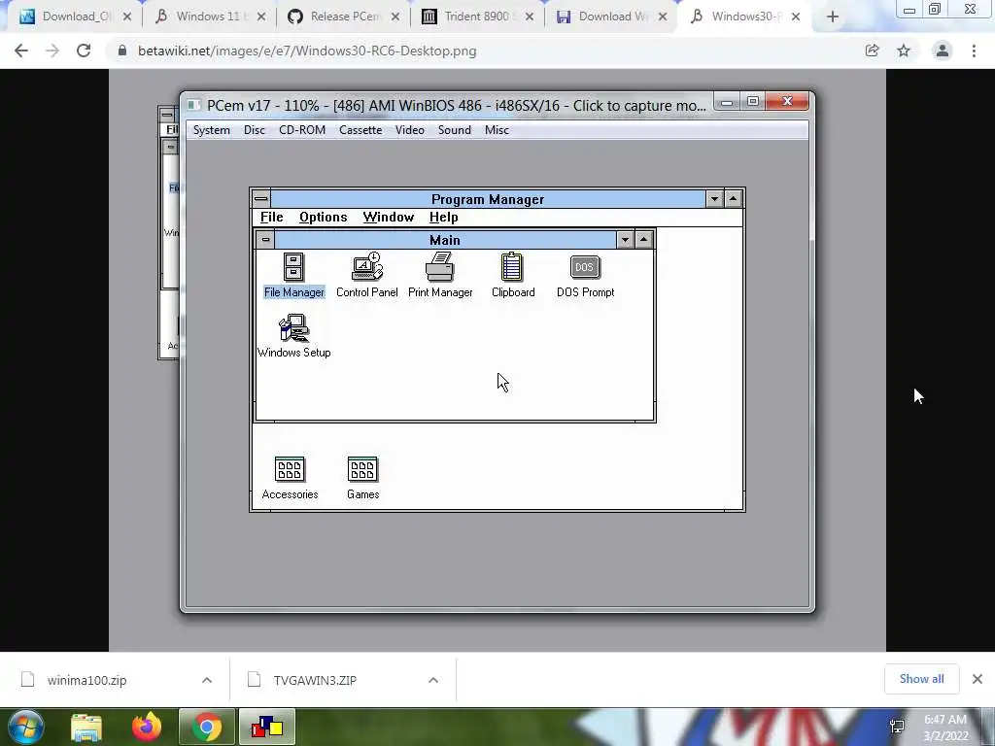Viewport: 995px width, 746px height.
Task: Open Program Manager Options menu
Action: pyautogui.click(x=323, y=217)
